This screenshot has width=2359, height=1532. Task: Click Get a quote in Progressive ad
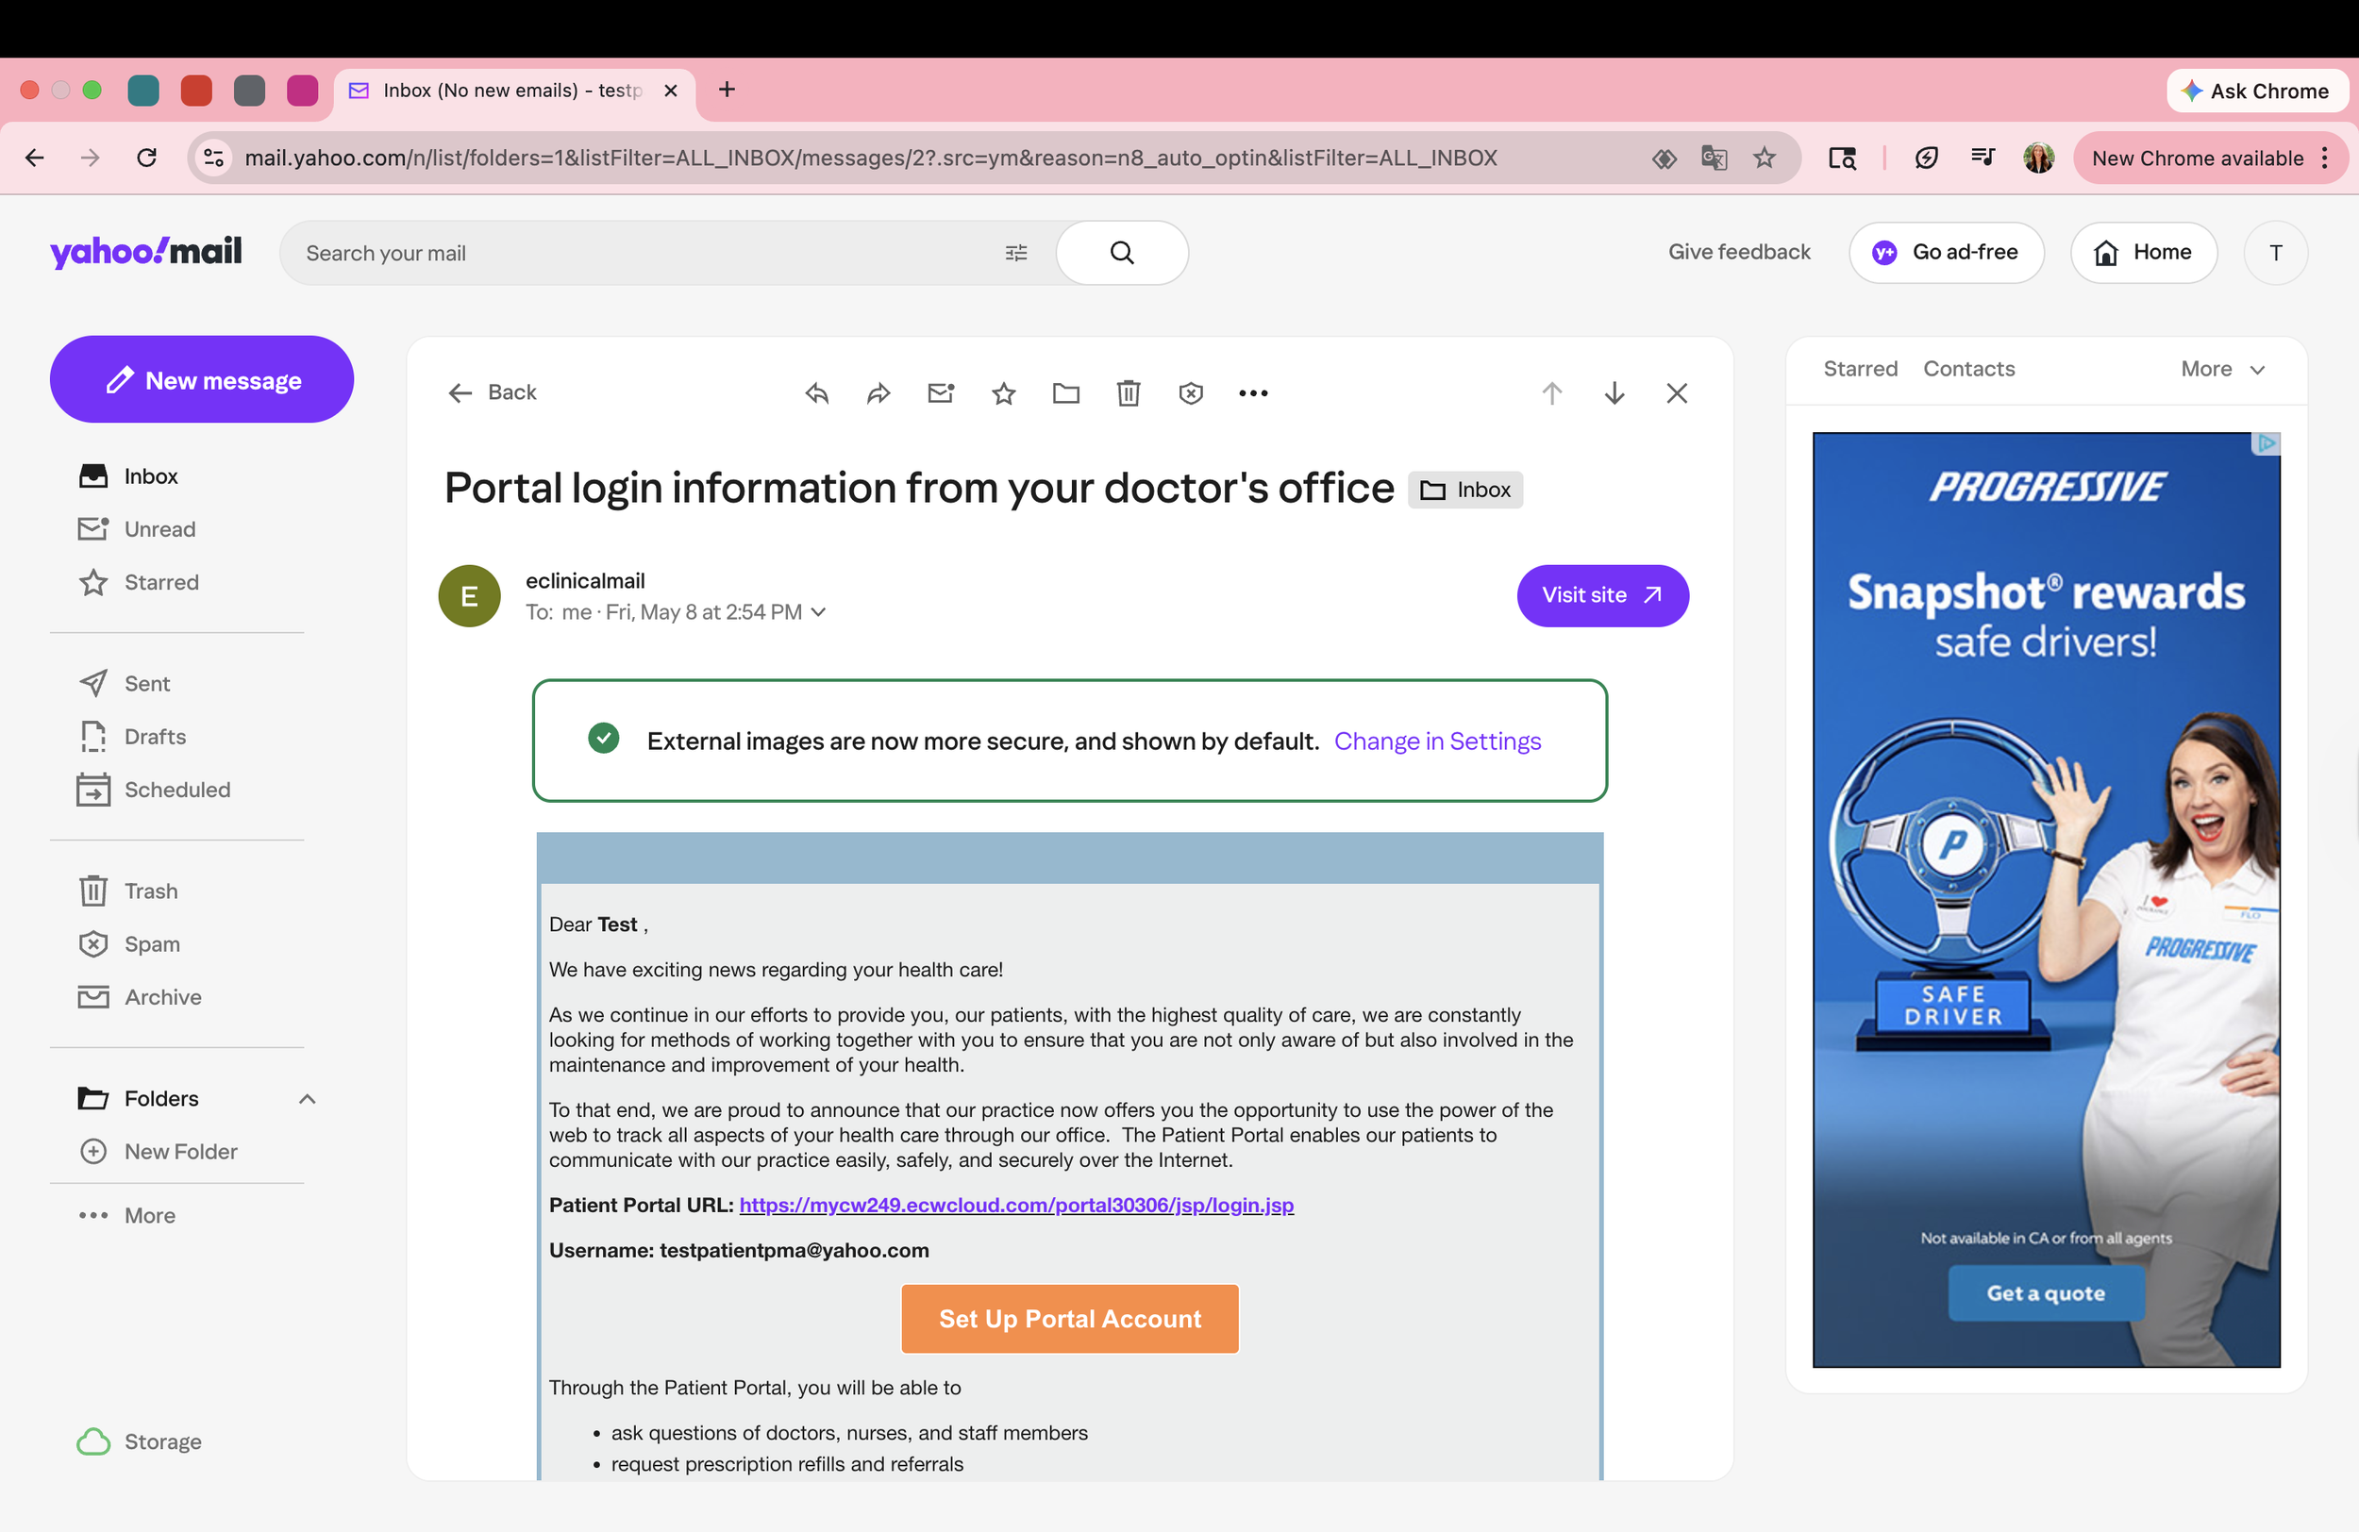click(2046, 1293)
